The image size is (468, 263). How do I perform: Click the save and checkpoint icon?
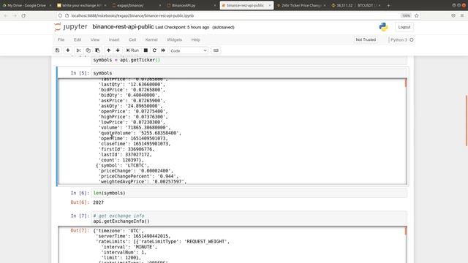[x=57, y=50]
